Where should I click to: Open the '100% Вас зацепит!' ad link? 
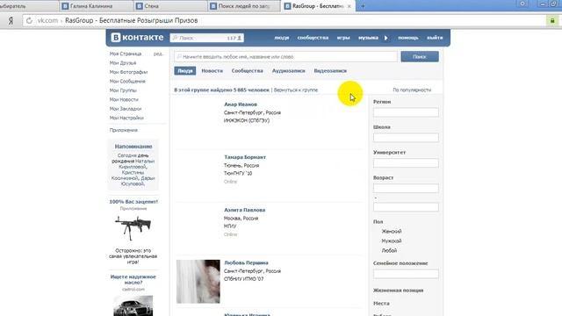133,202
